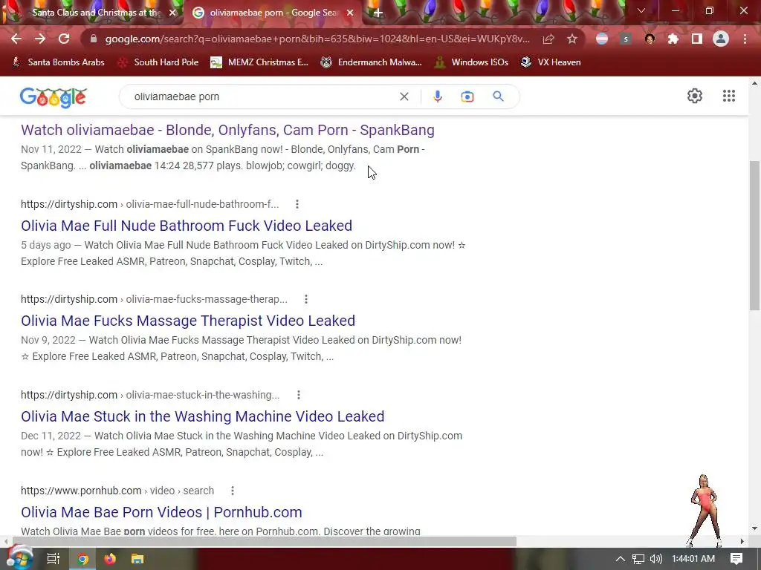Start voice search with microphone icon
The height and width of the screenshot is (570, 761).
[437, 96]
